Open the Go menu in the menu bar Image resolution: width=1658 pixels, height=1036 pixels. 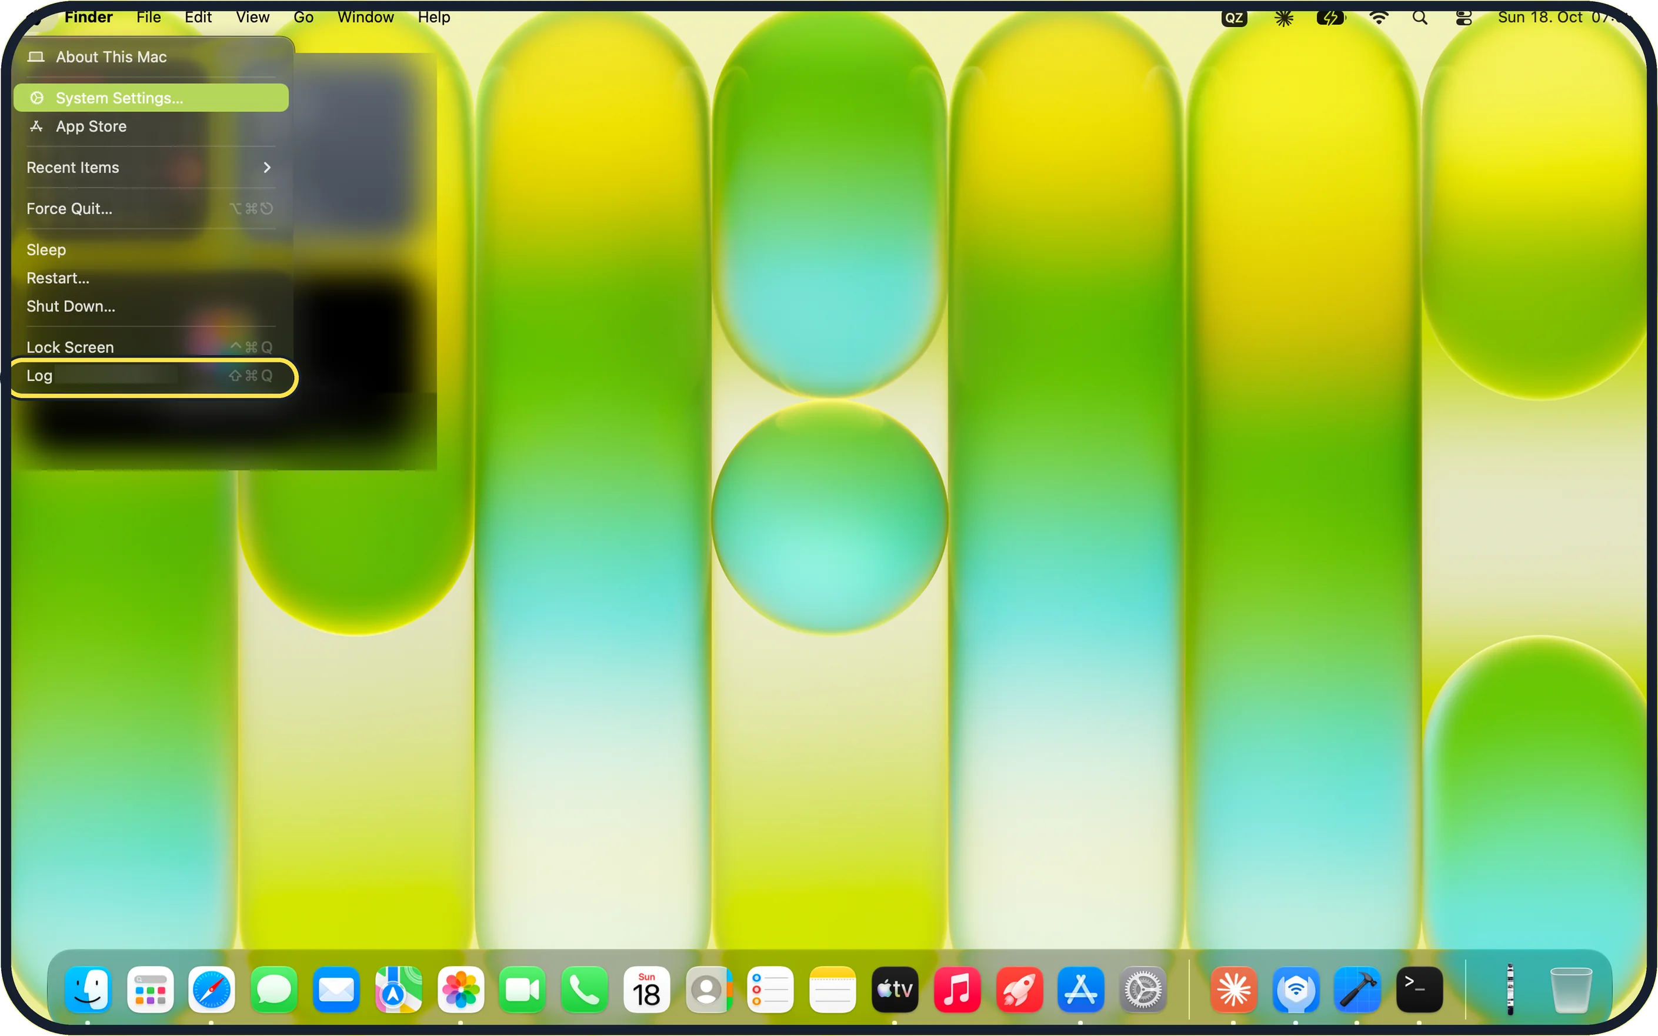(x=303, y=17)
